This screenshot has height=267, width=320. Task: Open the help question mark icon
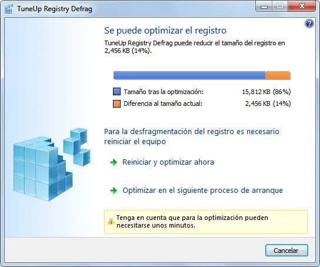point(309,24)
